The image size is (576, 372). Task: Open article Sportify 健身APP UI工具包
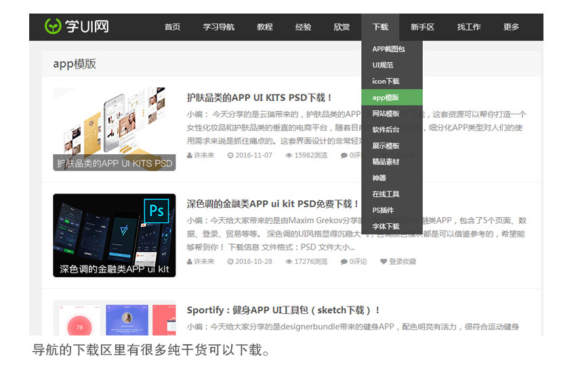tap(283, 310)
